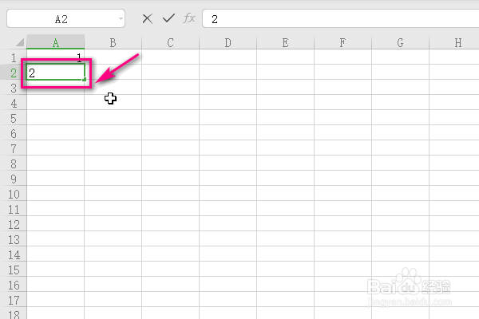Click cell A3 below the active cell

(x=56, y=88)
